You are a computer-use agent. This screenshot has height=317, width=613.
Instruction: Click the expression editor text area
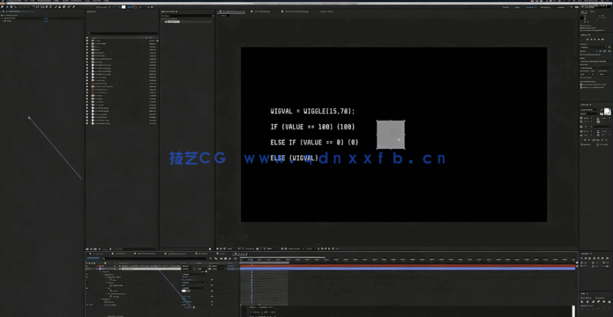408,312
